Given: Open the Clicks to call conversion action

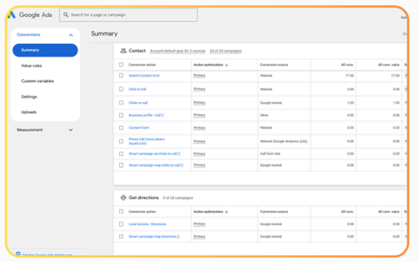Looking at the screenshot, I should click(x=138, y=103).
